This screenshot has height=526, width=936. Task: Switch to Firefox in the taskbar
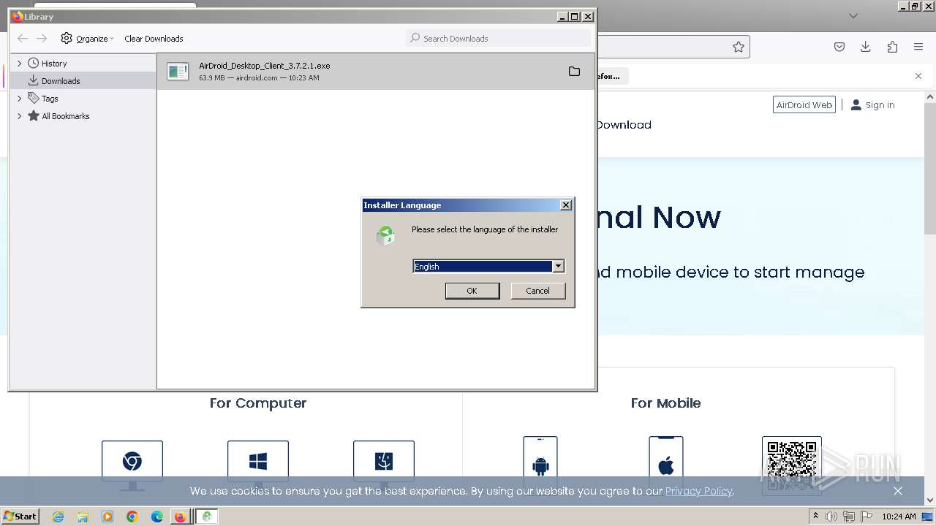point(180,517)
